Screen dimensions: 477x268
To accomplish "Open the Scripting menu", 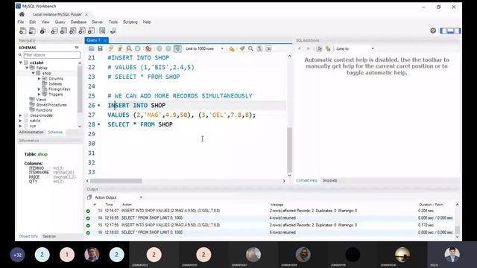I will pyautogui.click(x=130, y=22).
